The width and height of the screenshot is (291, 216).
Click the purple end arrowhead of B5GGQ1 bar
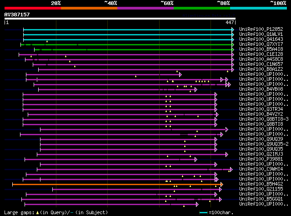(220, 200)
